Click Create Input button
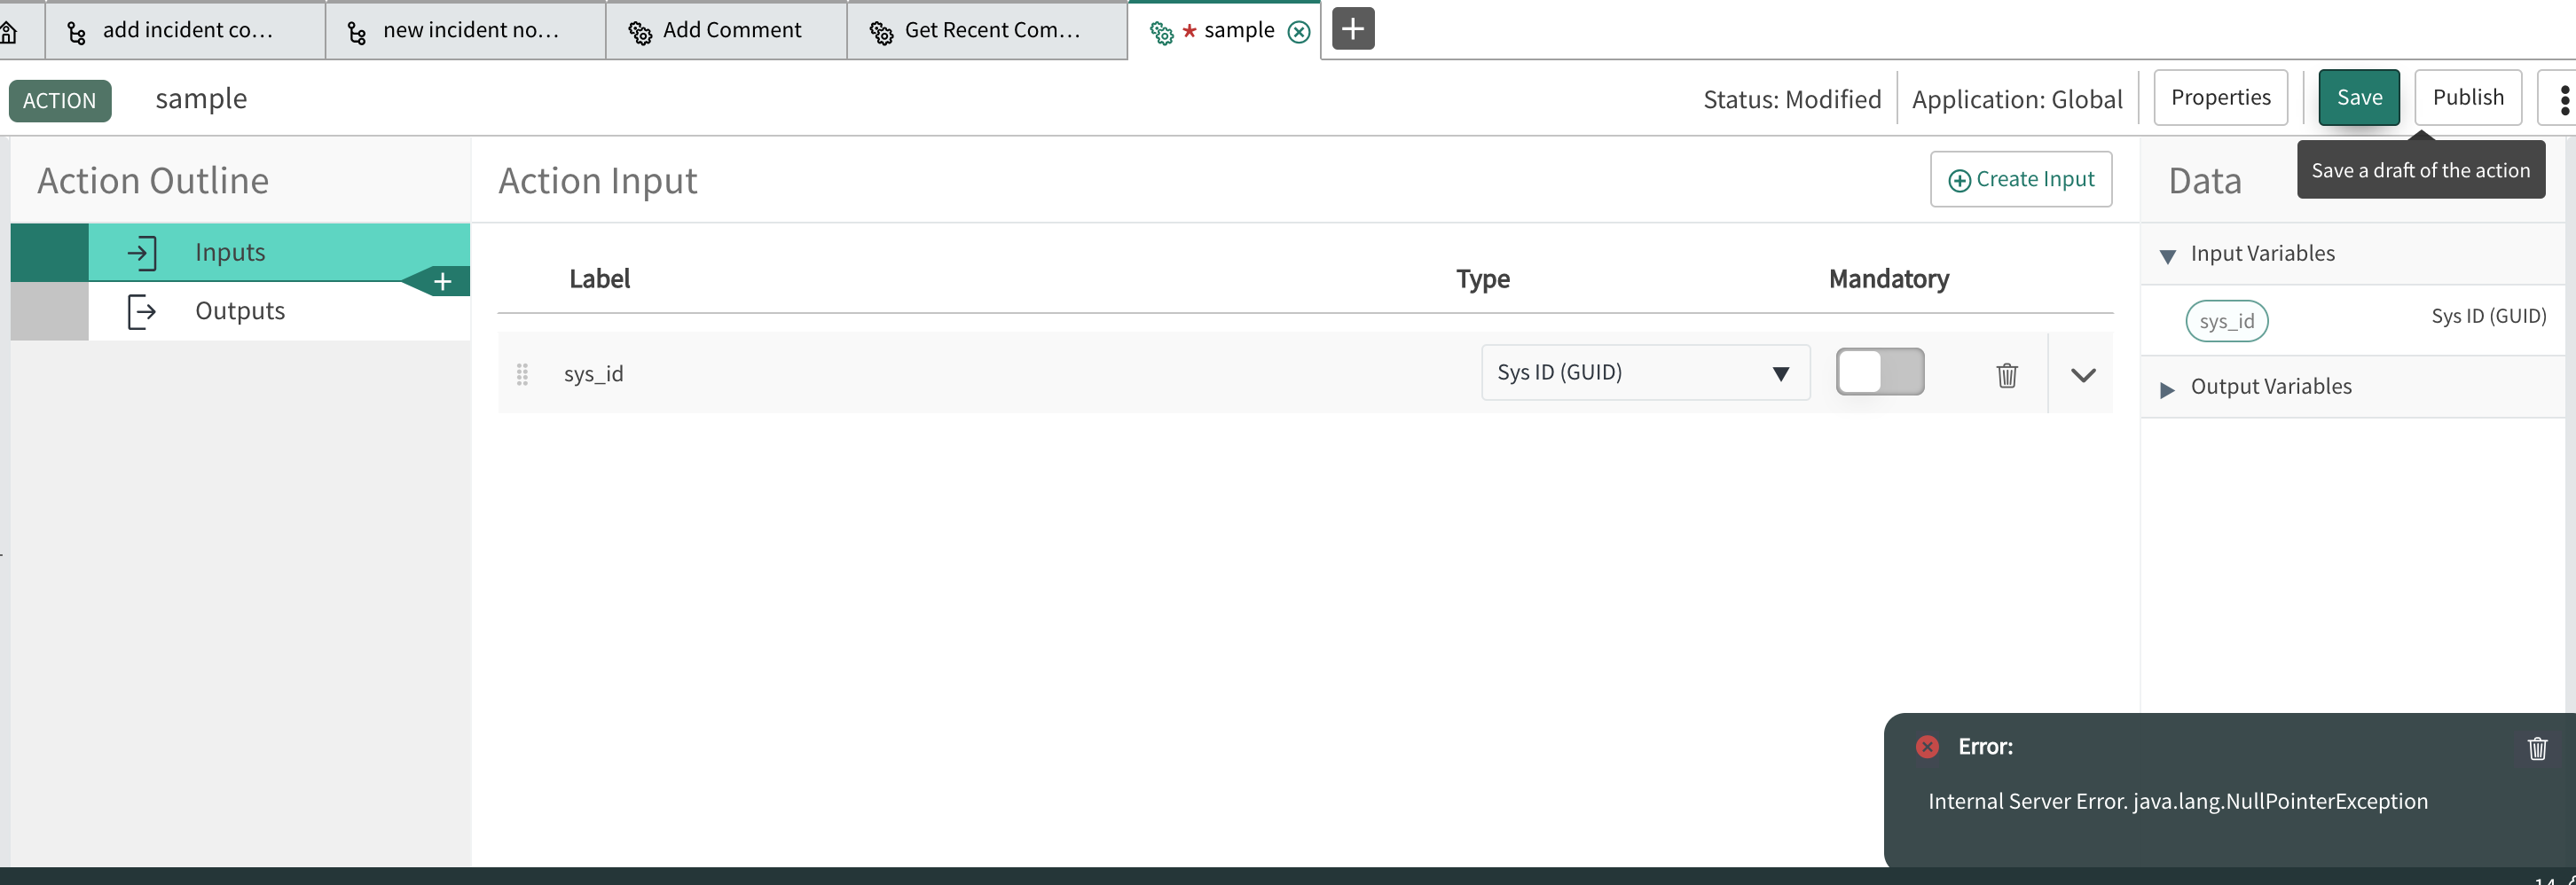 click(x=2021, y=180)
